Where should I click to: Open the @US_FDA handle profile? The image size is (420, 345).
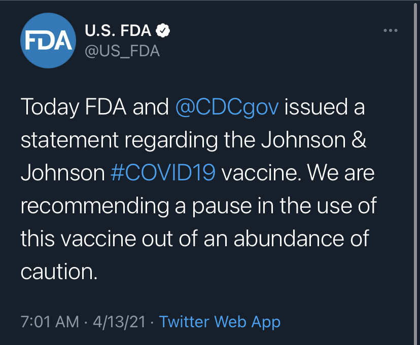[x=122, y=51]
